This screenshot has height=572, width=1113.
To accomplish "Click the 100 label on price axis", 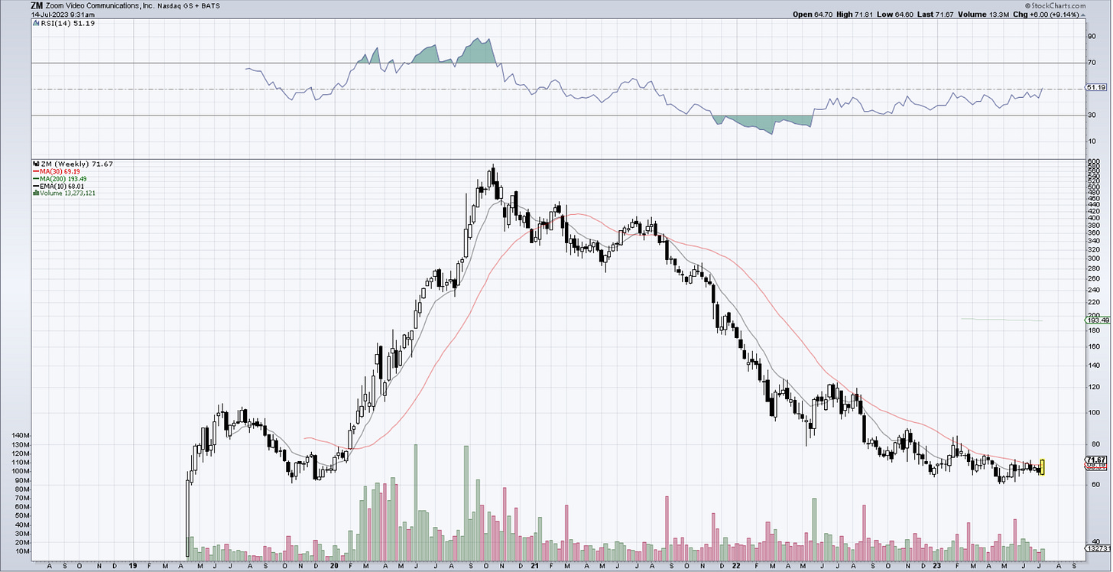I will coord(1093,413).
